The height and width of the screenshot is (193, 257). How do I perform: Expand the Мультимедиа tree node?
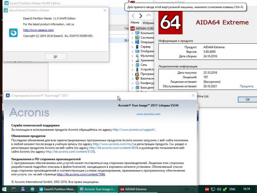132,56
